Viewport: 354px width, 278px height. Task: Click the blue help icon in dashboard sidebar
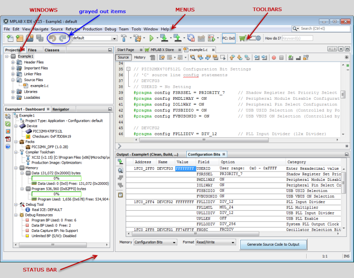(8, 146)
